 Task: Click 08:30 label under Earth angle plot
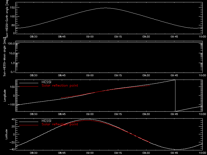click(x=34, y=37)
